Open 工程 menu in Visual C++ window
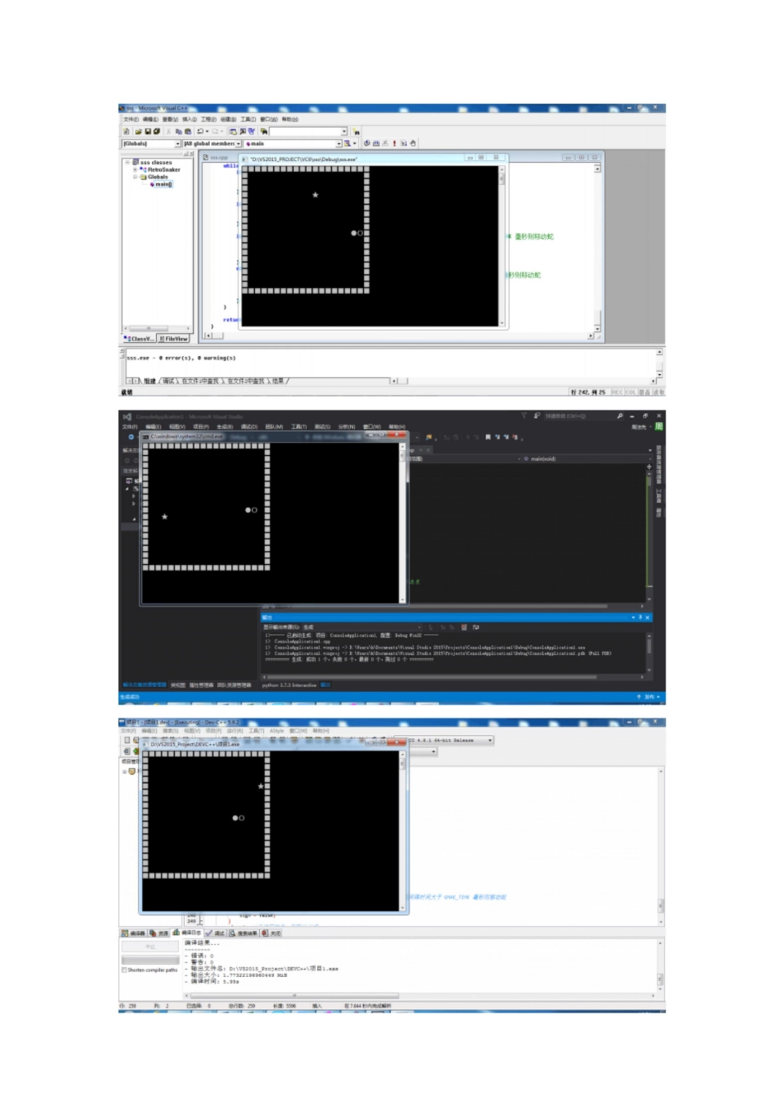 (x=207, y=120)
